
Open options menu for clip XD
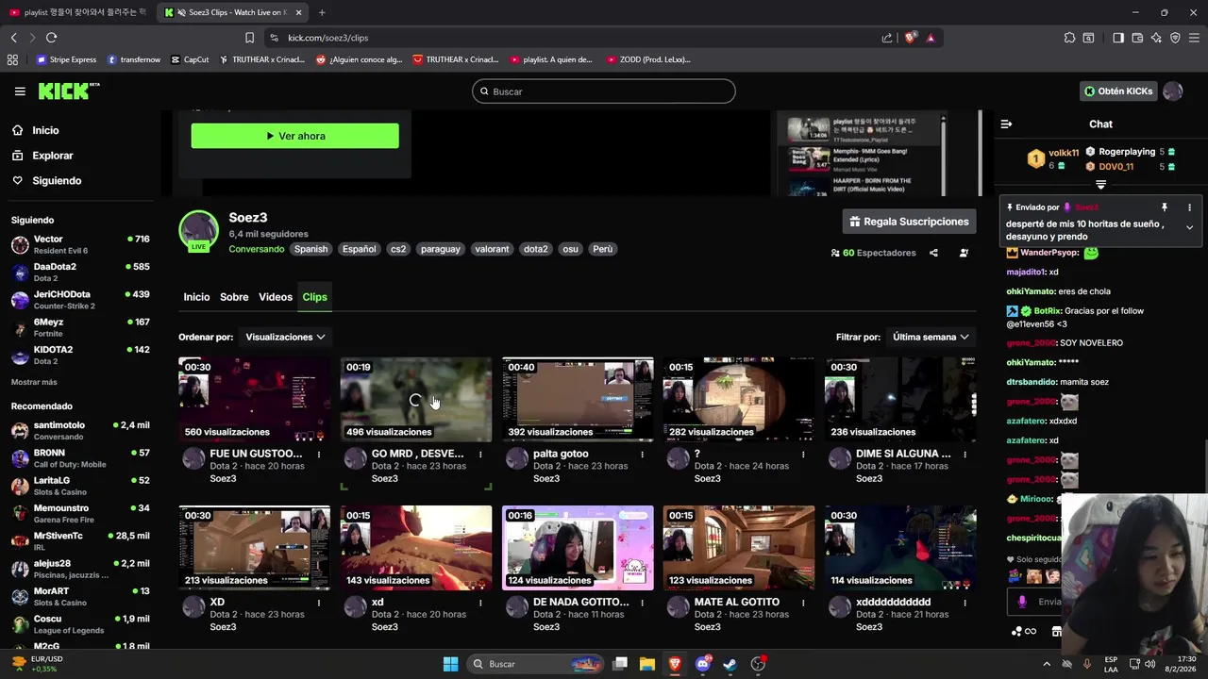[x=319, y=602]
